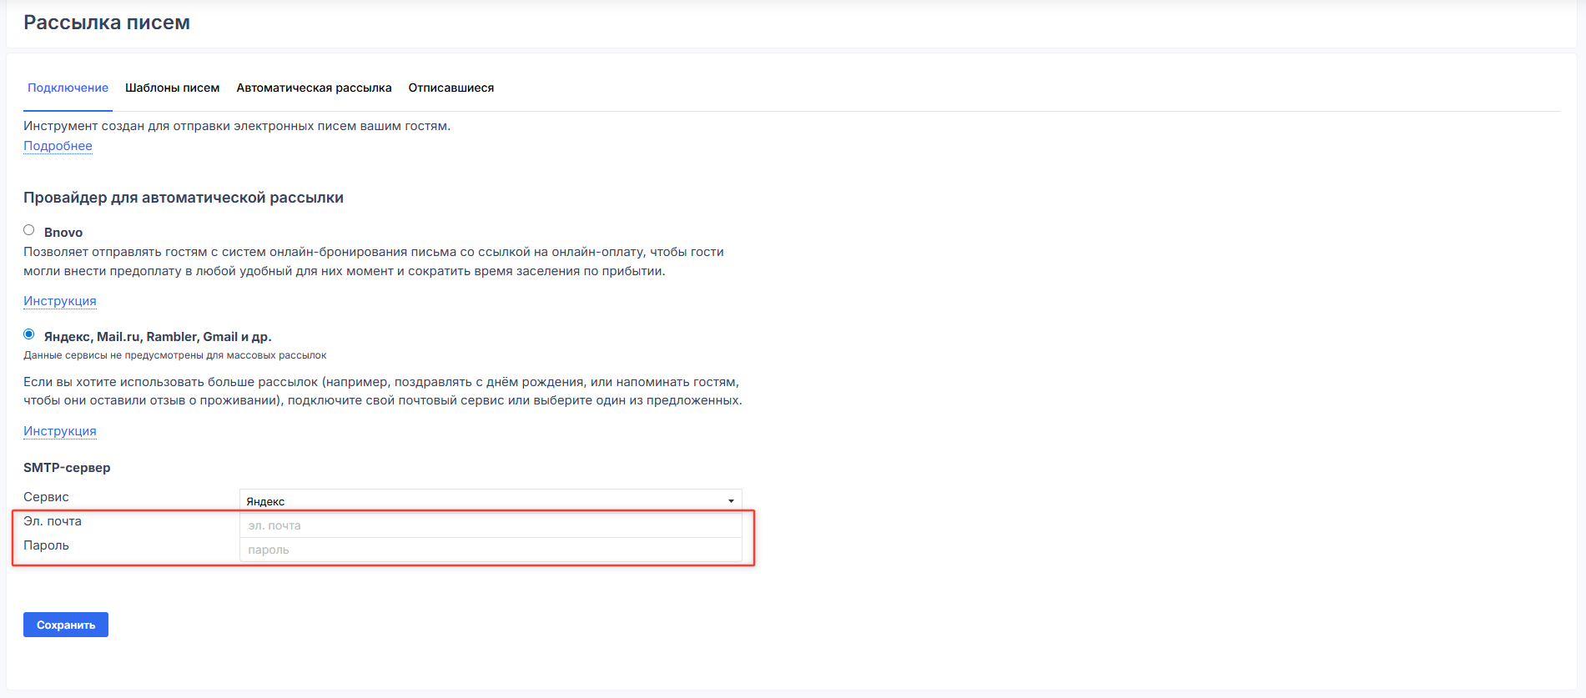Click the Сервис field label
The image size is (1586, 698).
pyautogui.click(x=46, y=497)
